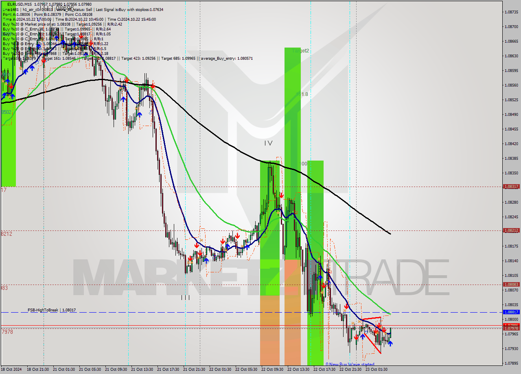Viewport: 521px width, 374px height.
Task: Click red 1.08317 price level tag
Action: click(511, 187)
